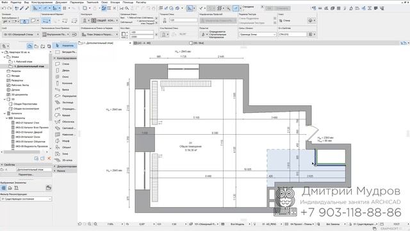The width and height of the screenshot is (410, 231).
Task: Open the 1. Рабочий этаж story
Action: pos(23,62)
